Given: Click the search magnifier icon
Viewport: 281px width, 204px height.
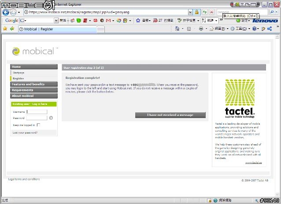Looking at the screenshot, I should pyautogui.click(x=272, y=12).
